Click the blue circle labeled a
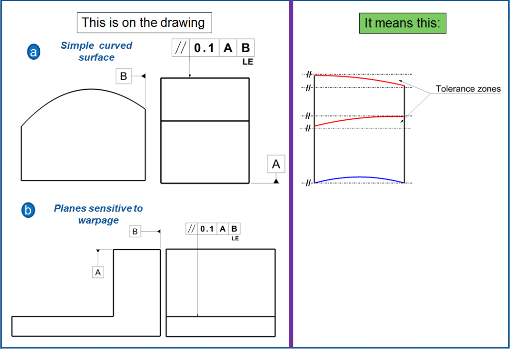The image size is (510, 349). 34,52
